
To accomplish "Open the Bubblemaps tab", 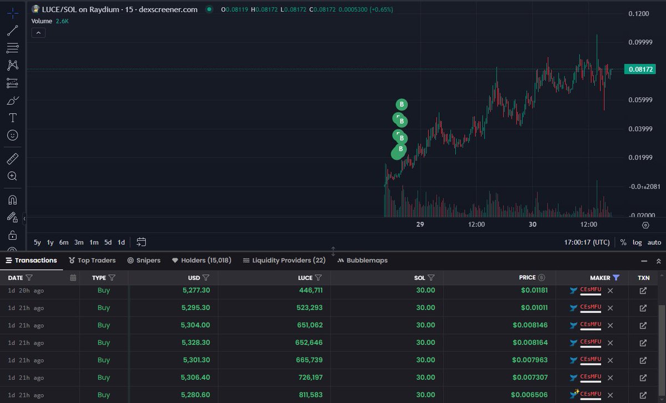I will coord(362,260).
